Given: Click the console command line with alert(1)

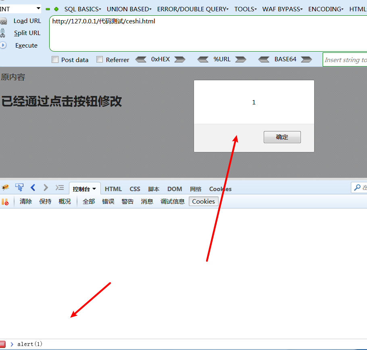Looking at the screenshot, I should pyautogui.click(x=187, y=344).
